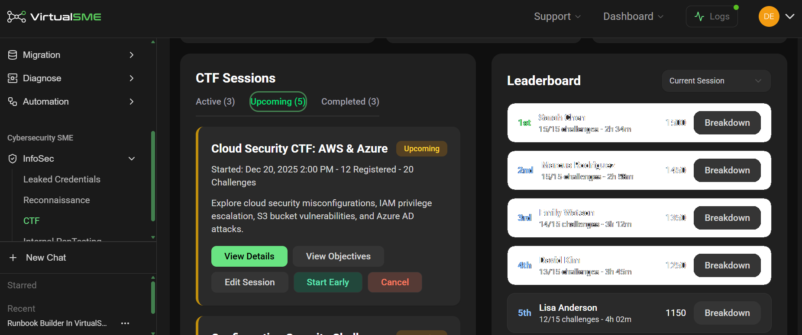
Task: Click the Leaderboard heading
Action: coord(544,81)
